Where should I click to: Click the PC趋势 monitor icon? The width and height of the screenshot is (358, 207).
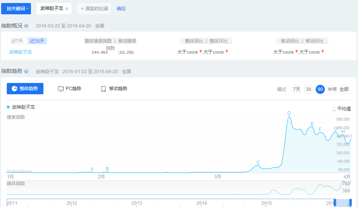coord(60,89)
